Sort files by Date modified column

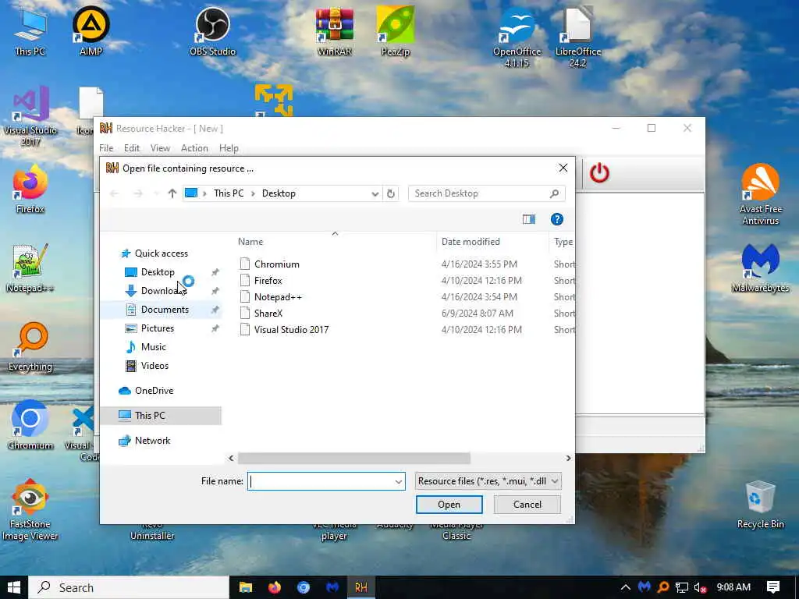[492, 242]
